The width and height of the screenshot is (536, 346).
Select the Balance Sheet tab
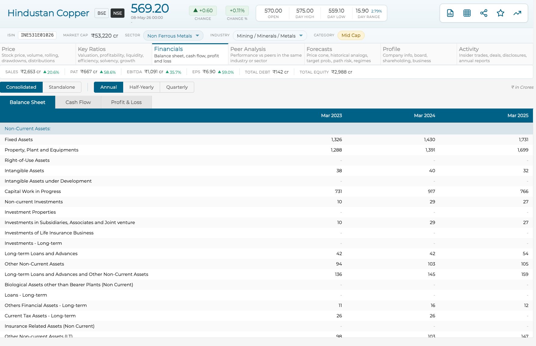[27, 102]
